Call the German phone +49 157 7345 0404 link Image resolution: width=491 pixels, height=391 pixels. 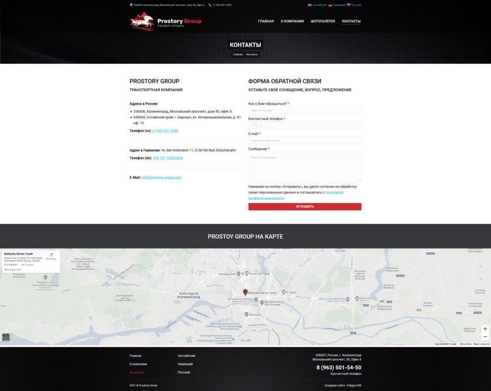pos(168,158)
